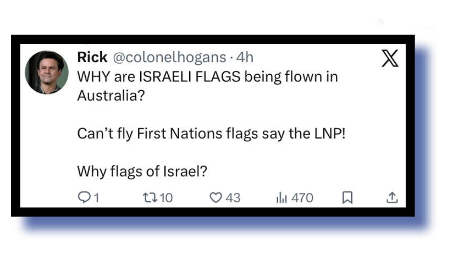Click the line starting WHY are ISRAELI FLAGS
453x260 pixels.
pyautogui.click(x=207, y=76)
